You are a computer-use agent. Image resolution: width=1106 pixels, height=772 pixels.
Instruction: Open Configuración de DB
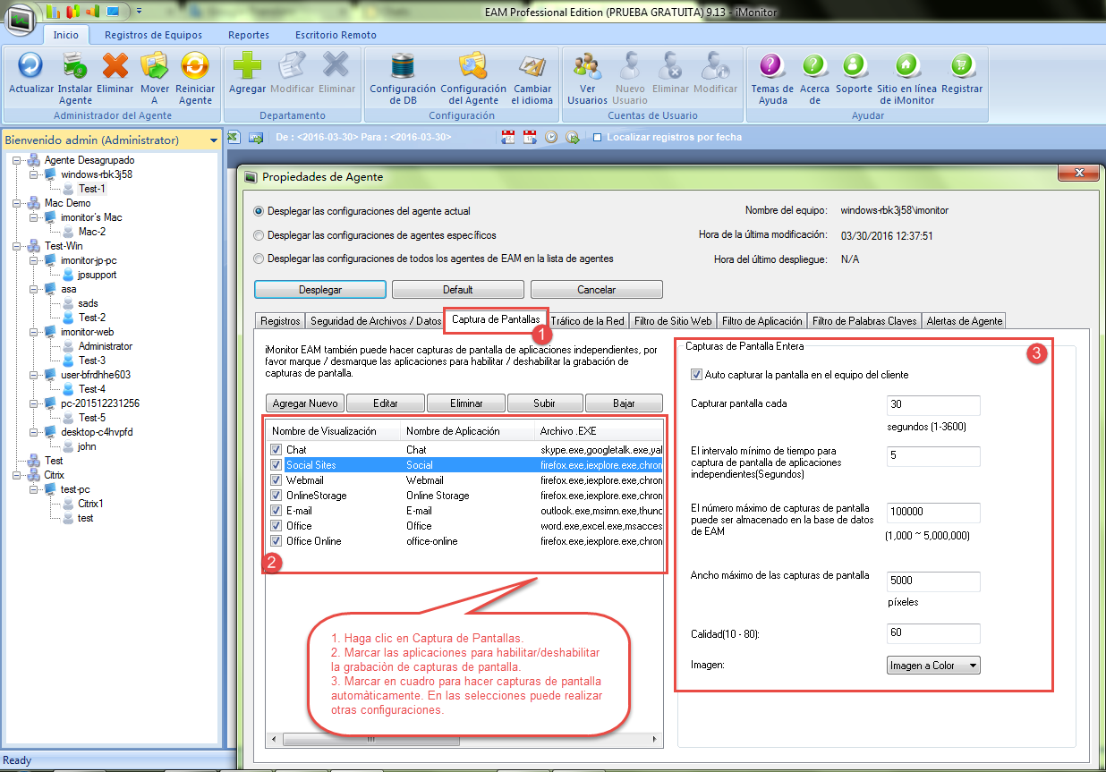pos(403,67)
